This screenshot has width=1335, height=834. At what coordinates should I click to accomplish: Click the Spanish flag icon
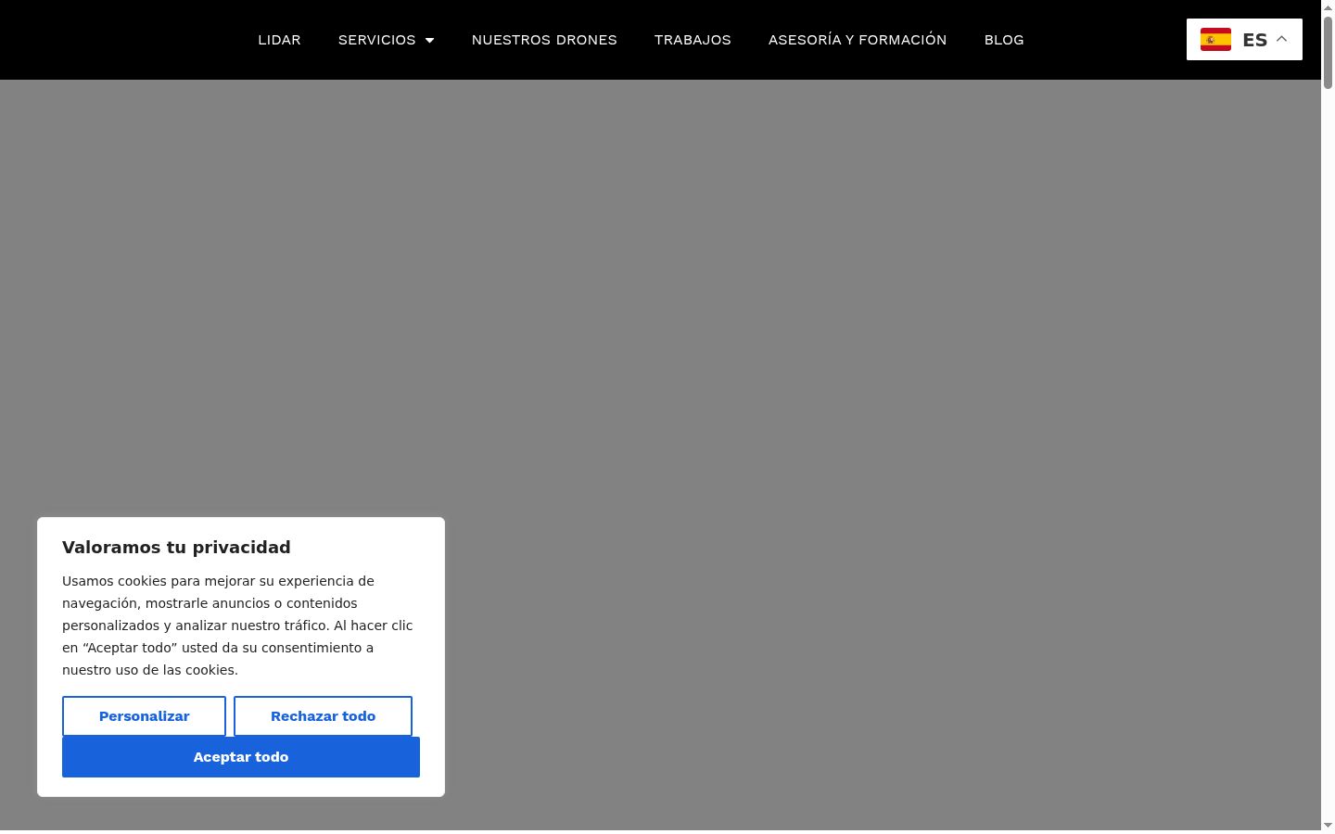[x=1215, y=40]
